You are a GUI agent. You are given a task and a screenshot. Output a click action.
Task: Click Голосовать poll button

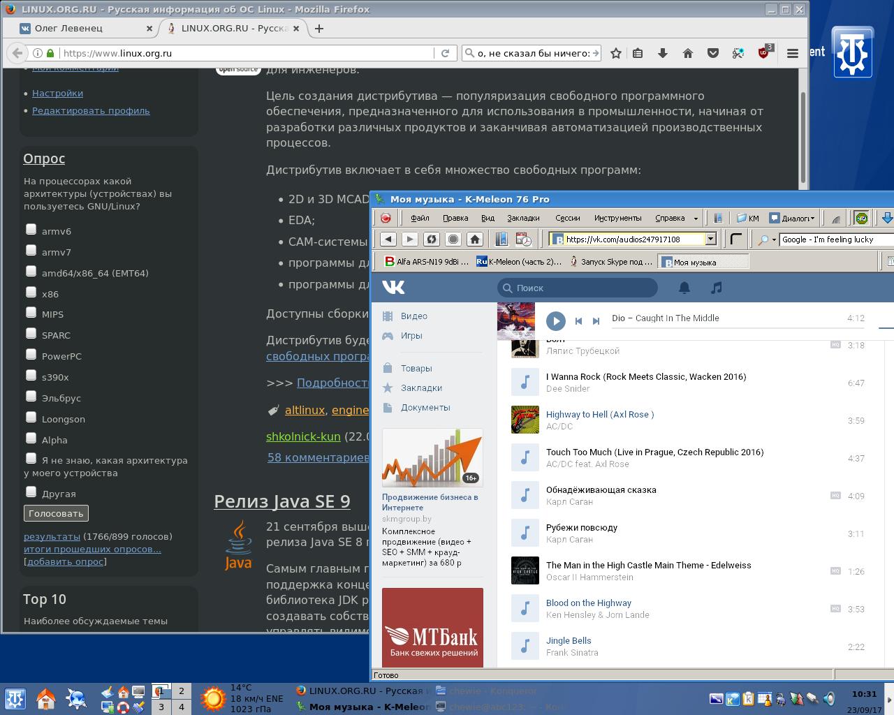(x=56, y=513)
